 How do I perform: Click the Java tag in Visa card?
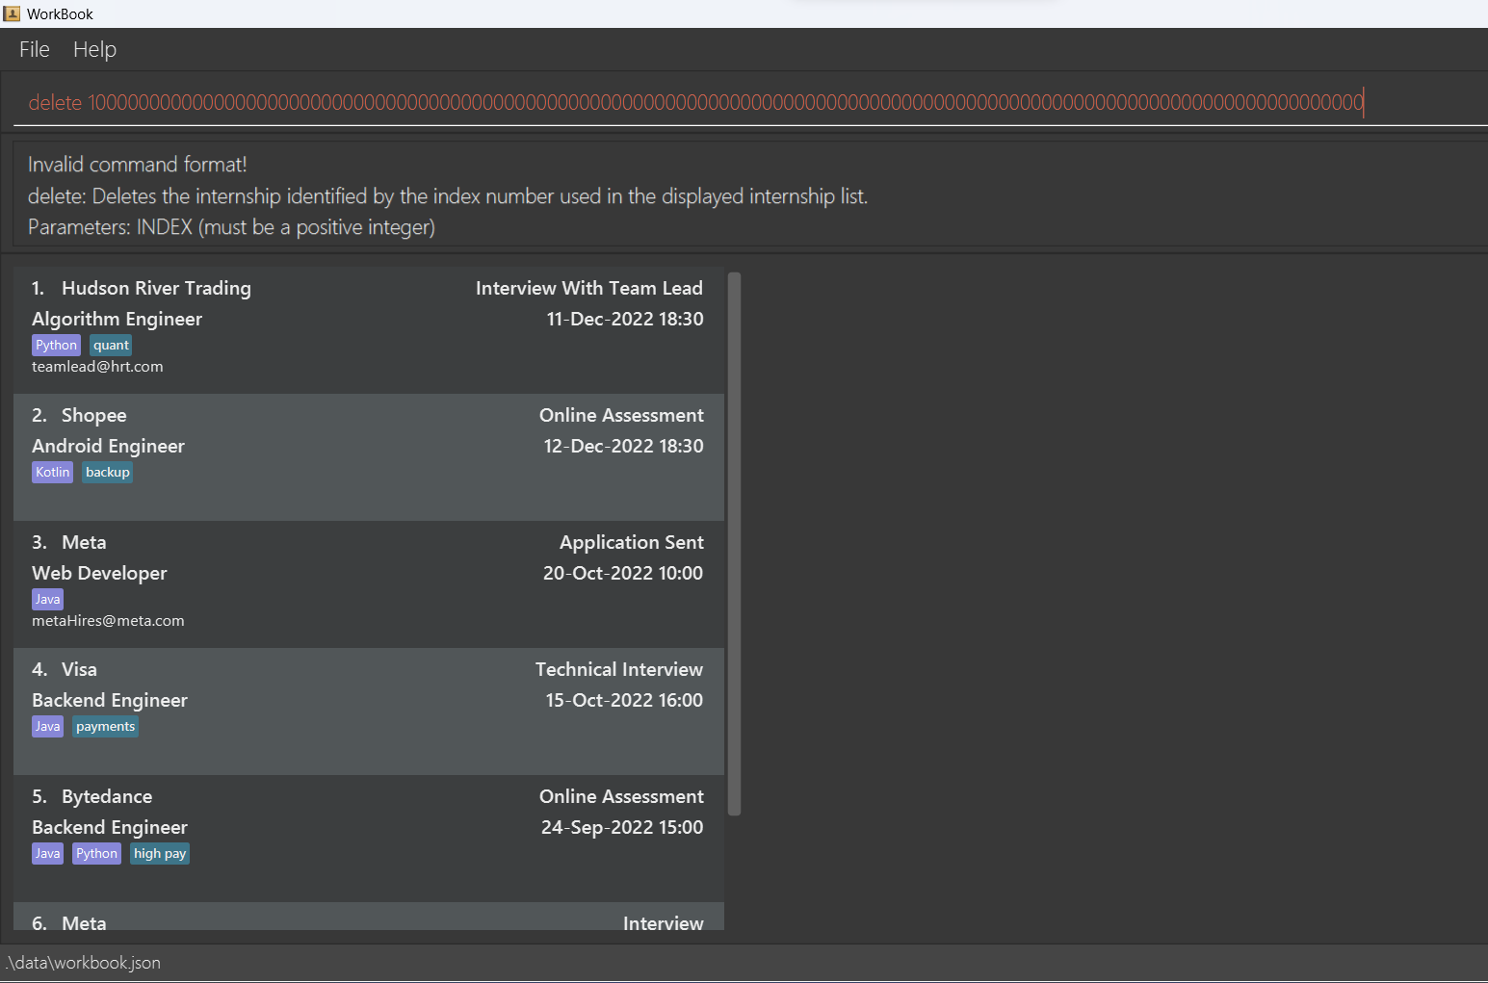pos(47,726)
